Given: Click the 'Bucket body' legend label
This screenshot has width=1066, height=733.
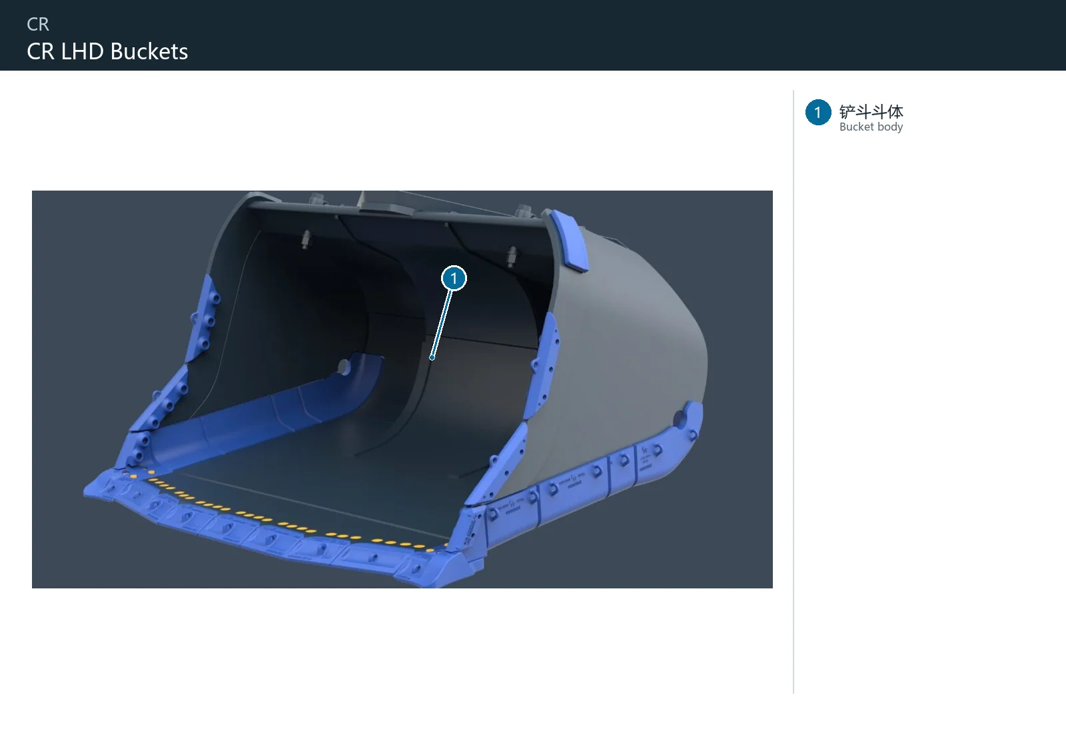Looking at the screenshot, I should click(871, 127).
